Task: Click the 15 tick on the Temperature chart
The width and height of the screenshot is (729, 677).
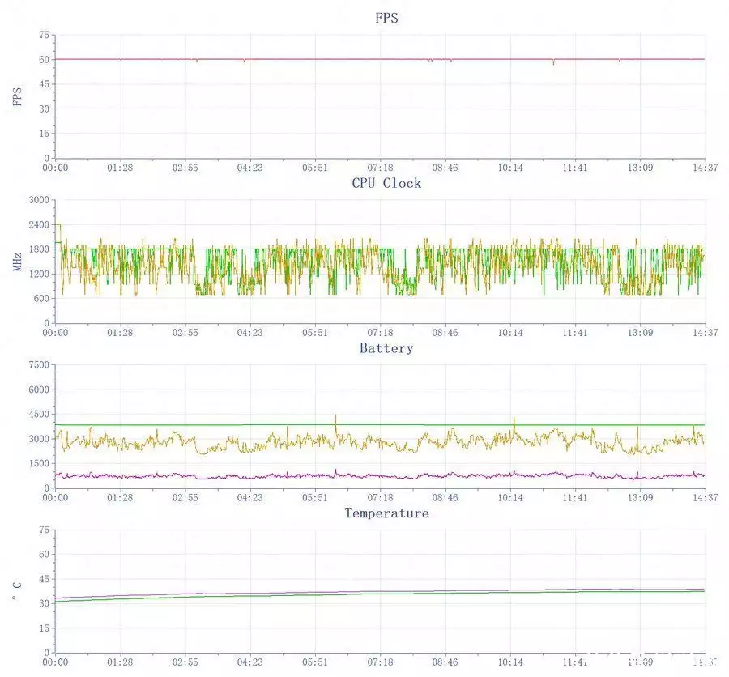Action: tap(45, 628)
